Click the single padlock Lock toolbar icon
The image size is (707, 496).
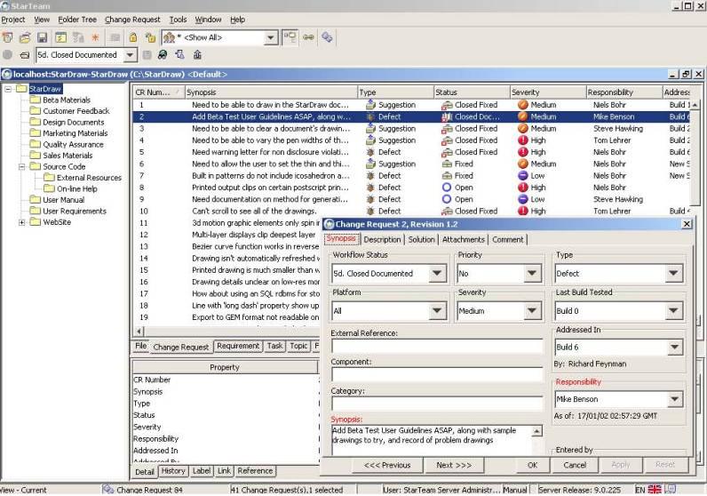coord(133,37)
